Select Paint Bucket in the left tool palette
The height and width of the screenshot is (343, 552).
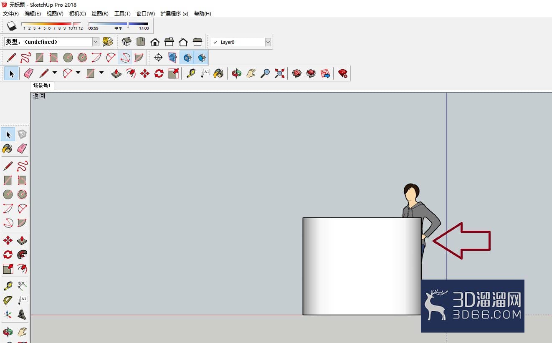coord(8,148)
